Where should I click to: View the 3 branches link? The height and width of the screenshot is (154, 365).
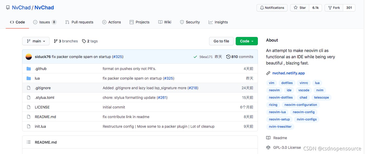[66, 41]
